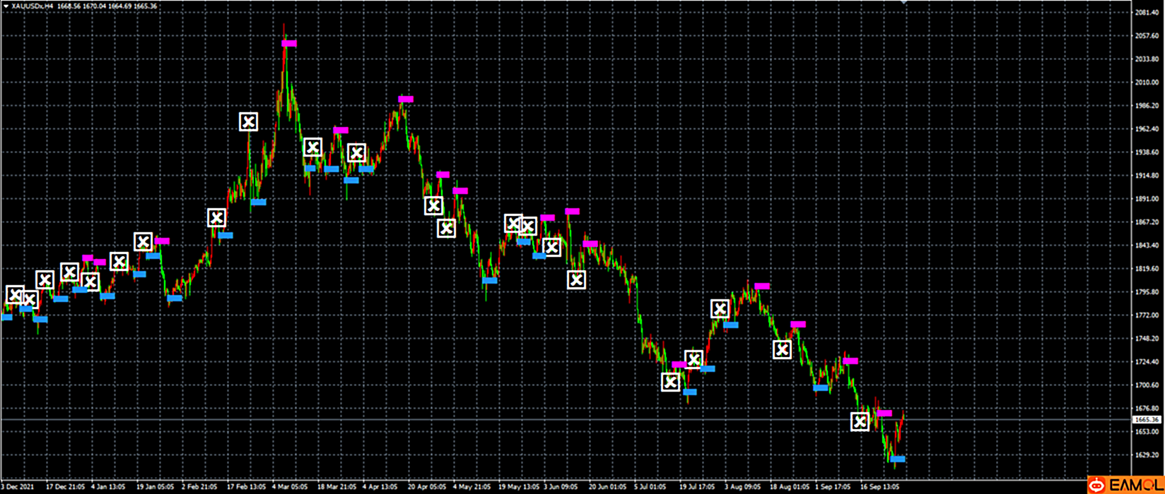Click the leftmost blue marker
The image size is (1165, 494).
tap(6, 317)
